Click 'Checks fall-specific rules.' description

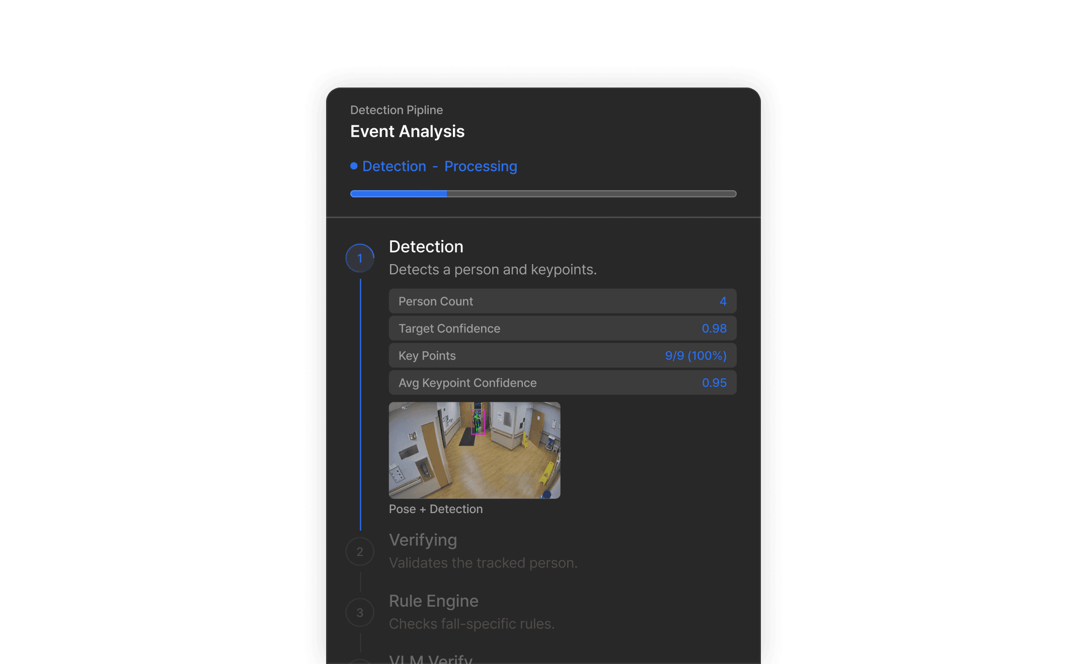(x=472, y=624)
